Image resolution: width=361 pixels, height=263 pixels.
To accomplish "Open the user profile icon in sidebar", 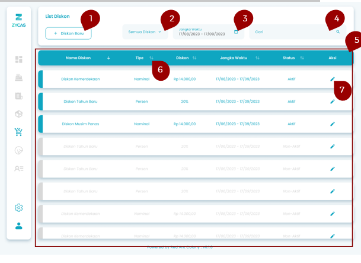I will [18, 226].
